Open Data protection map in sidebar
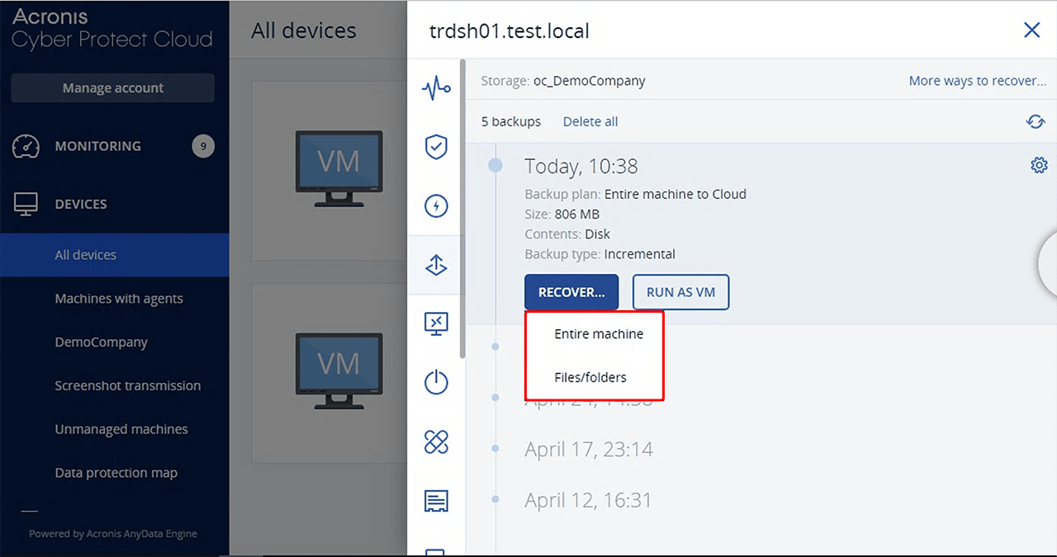This screenshot has height=557, width=1057. [116, 473]
